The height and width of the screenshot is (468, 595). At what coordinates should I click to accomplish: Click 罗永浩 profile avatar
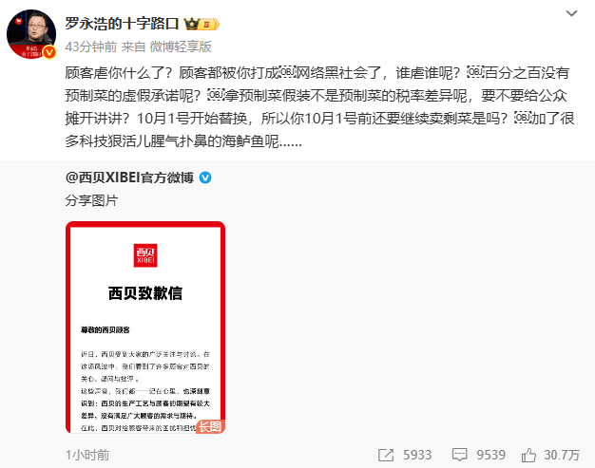31,34
